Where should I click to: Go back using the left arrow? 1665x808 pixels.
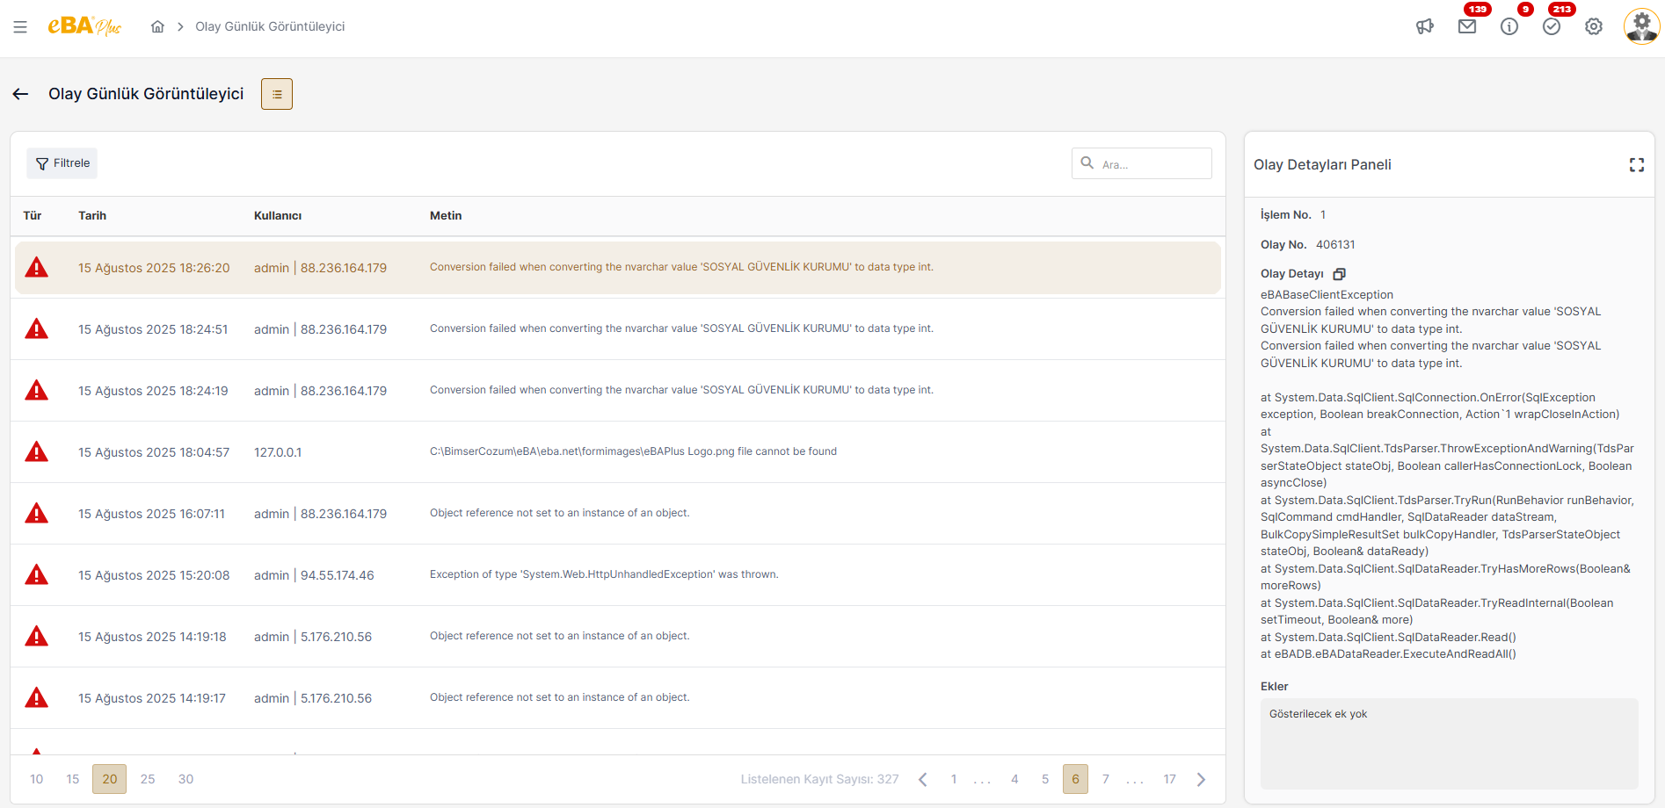point(21,94)
